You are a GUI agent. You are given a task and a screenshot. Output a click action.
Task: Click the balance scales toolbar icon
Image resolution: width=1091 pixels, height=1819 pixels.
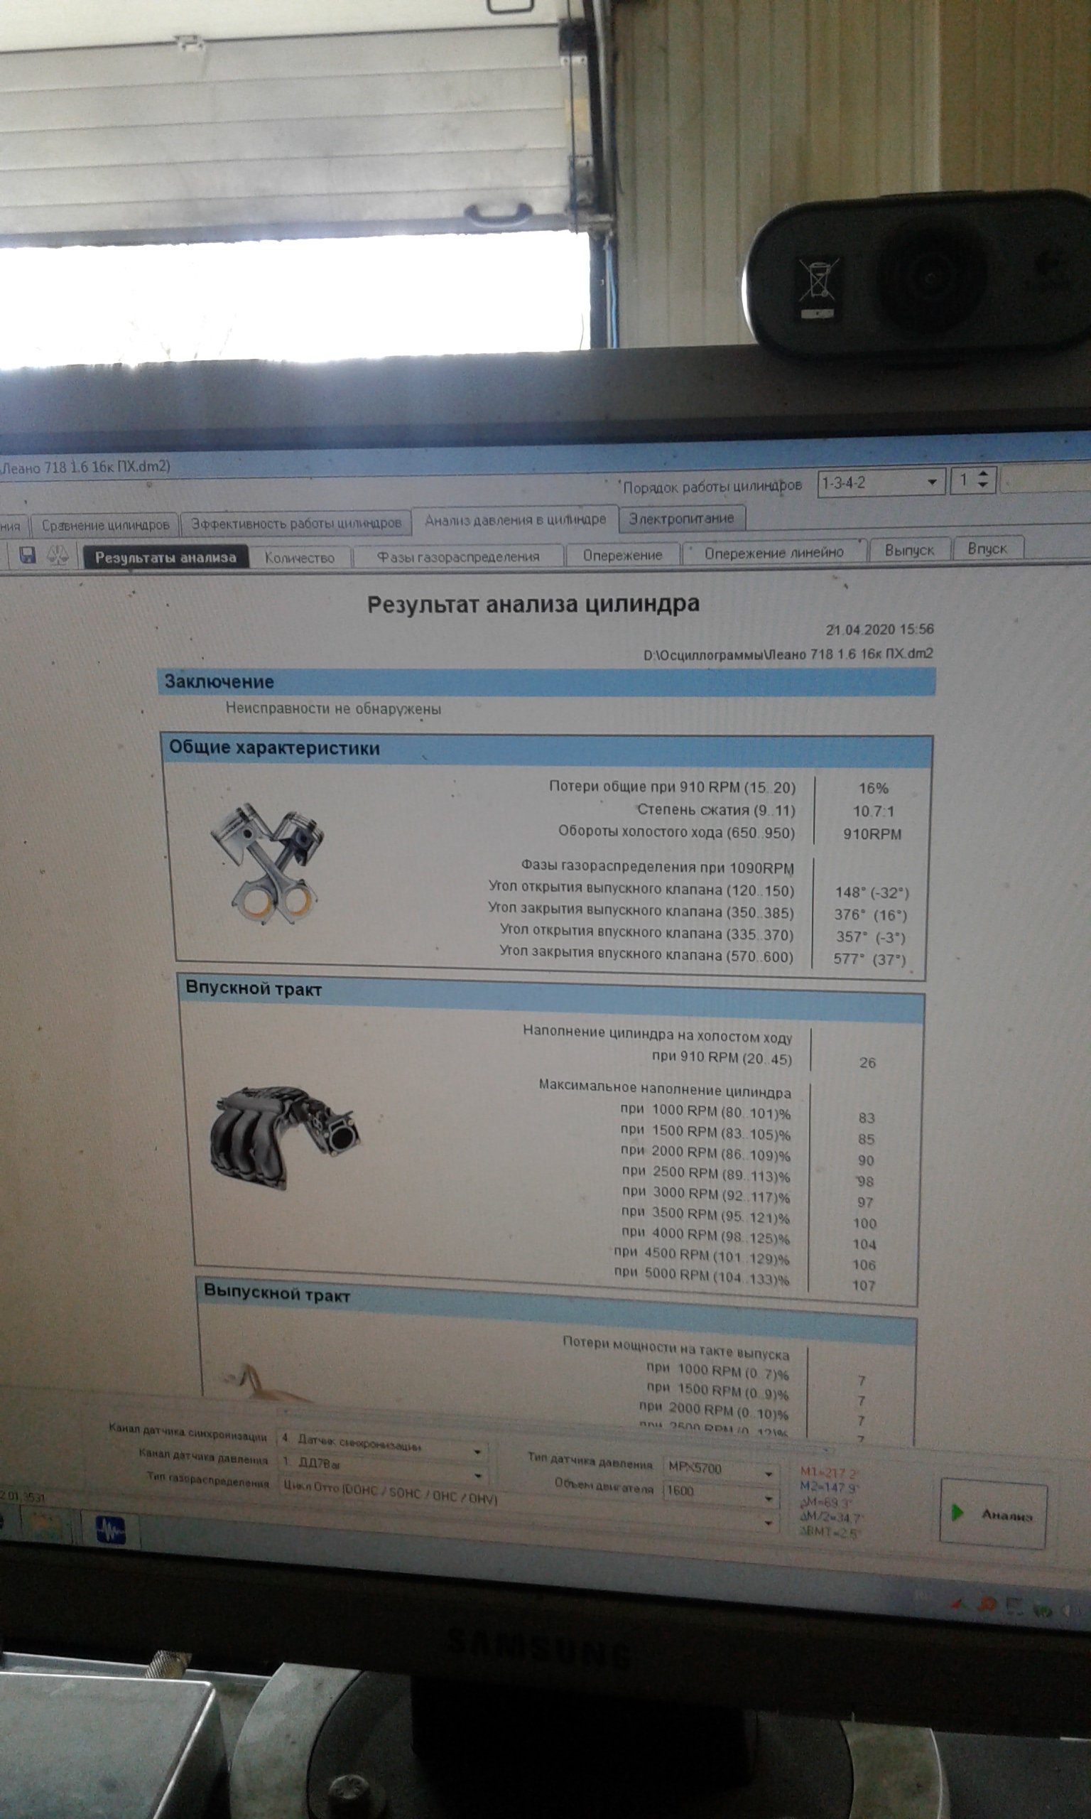coord(58,556)
